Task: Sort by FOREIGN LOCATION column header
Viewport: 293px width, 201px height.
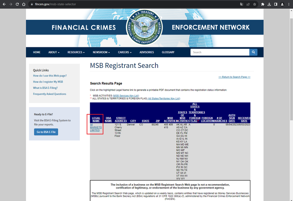Action: point(207,120)
